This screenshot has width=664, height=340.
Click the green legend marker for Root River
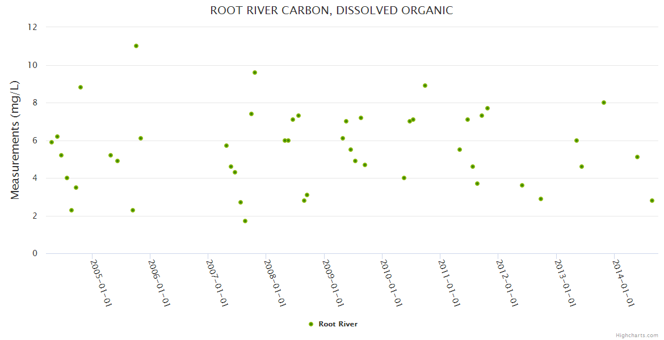pyautogui.click(x=310, y=324)
